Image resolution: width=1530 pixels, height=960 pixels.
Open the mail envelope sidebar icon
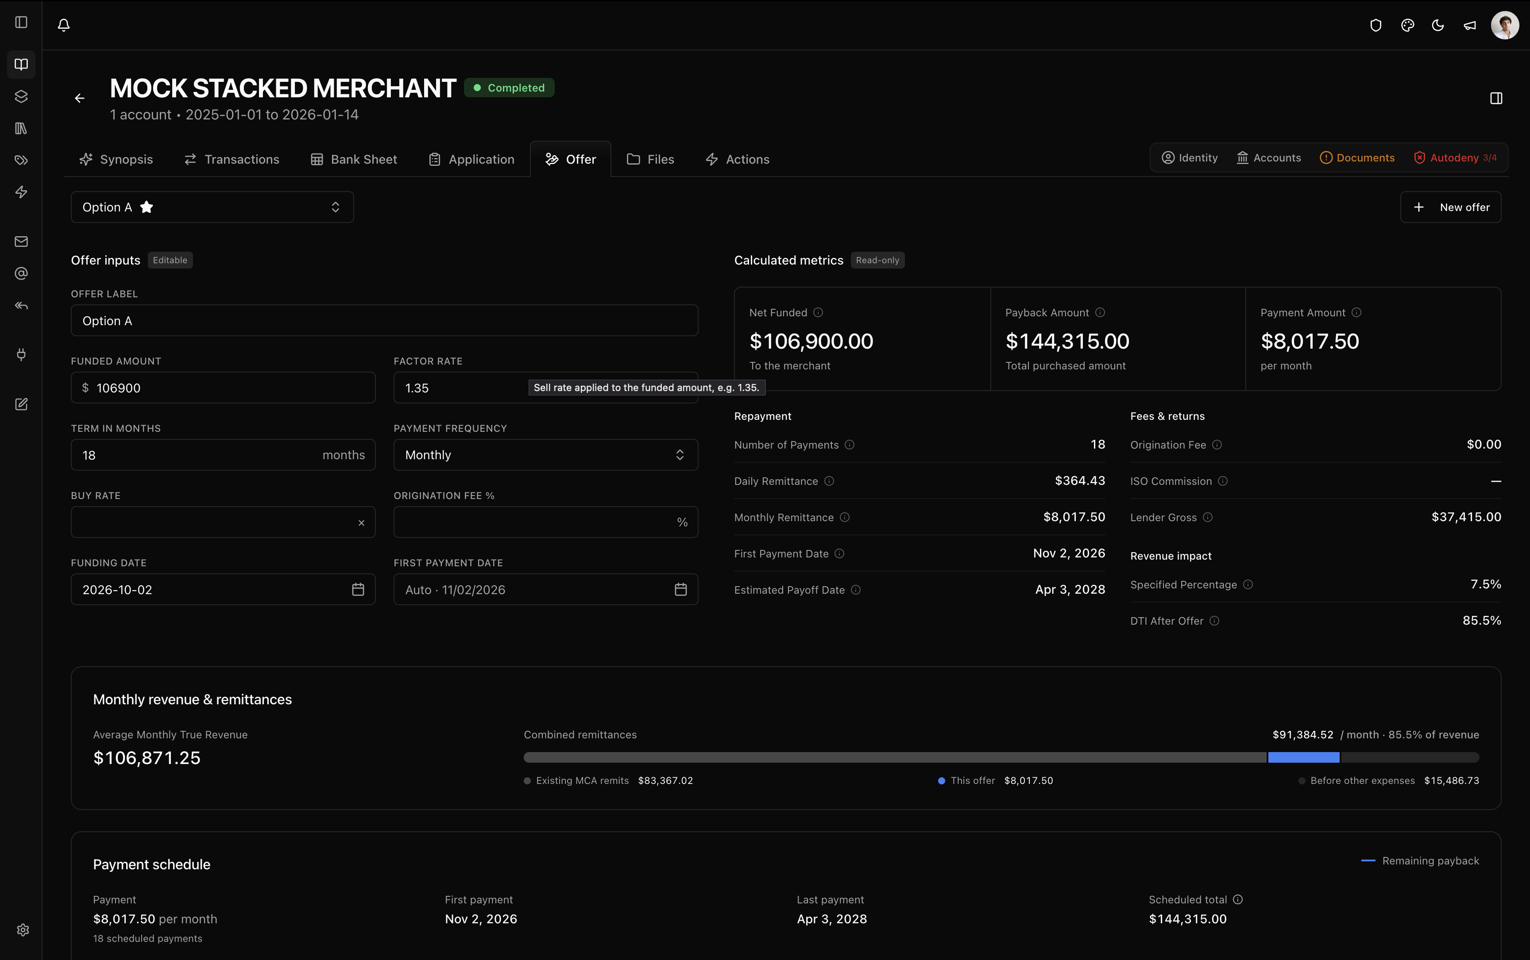[x=21, y=241]
